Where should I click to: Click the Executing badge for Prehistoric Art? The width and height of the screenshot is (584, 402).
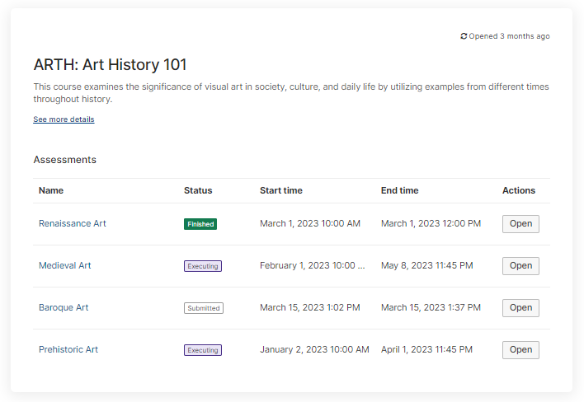203,350
